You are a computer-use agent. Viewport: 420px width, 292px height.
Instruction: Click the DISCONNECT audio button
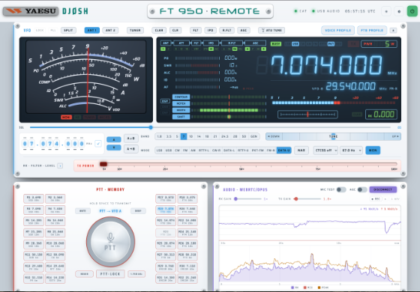[382, 189]
